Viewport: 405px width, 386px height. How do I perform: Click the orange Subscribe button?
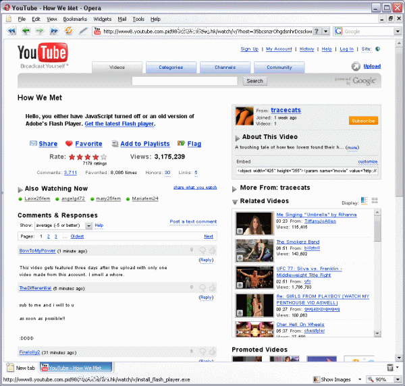click(x=363, y=121)
